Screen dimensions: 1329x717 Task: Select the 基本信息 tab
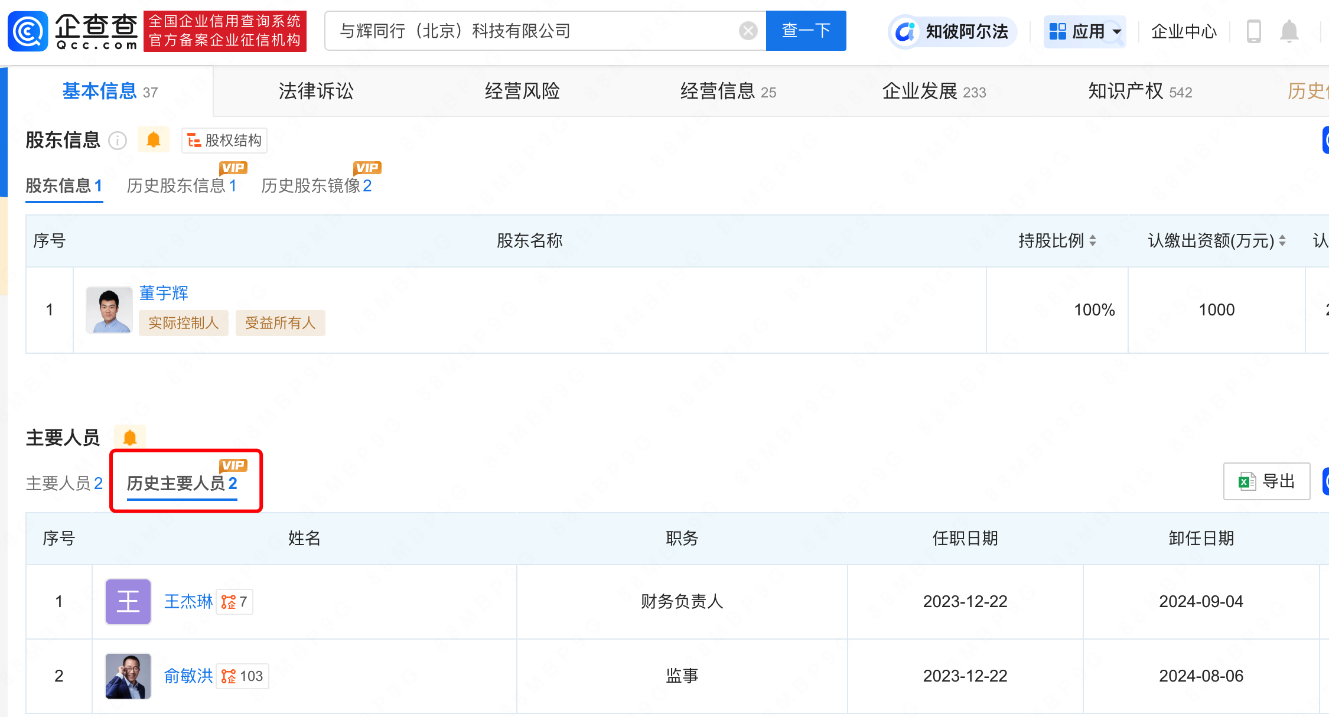pos(110,91)
